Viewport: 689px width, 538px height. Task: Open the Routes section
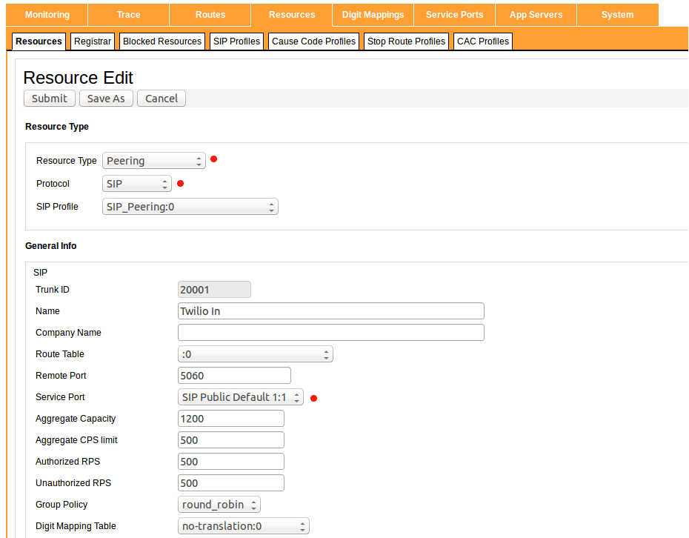[210, 14]
